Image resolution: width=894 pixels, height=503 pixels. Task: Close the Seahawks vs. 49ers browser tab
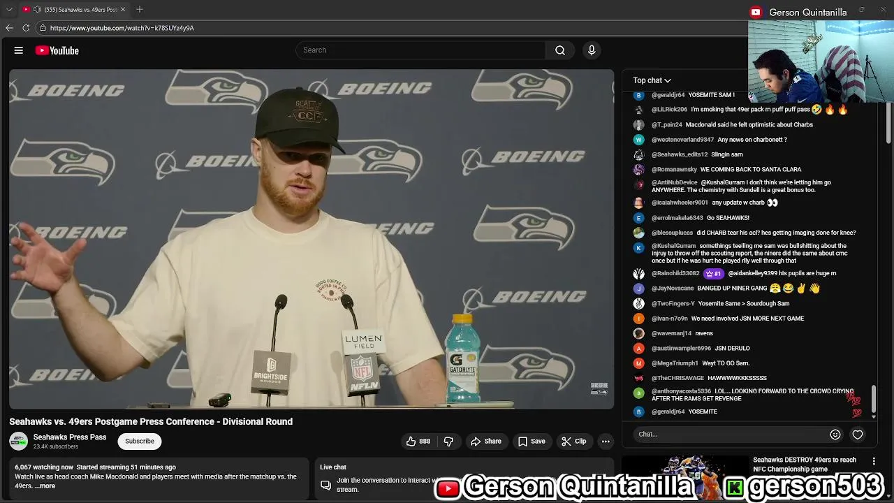tap(123, 9)
